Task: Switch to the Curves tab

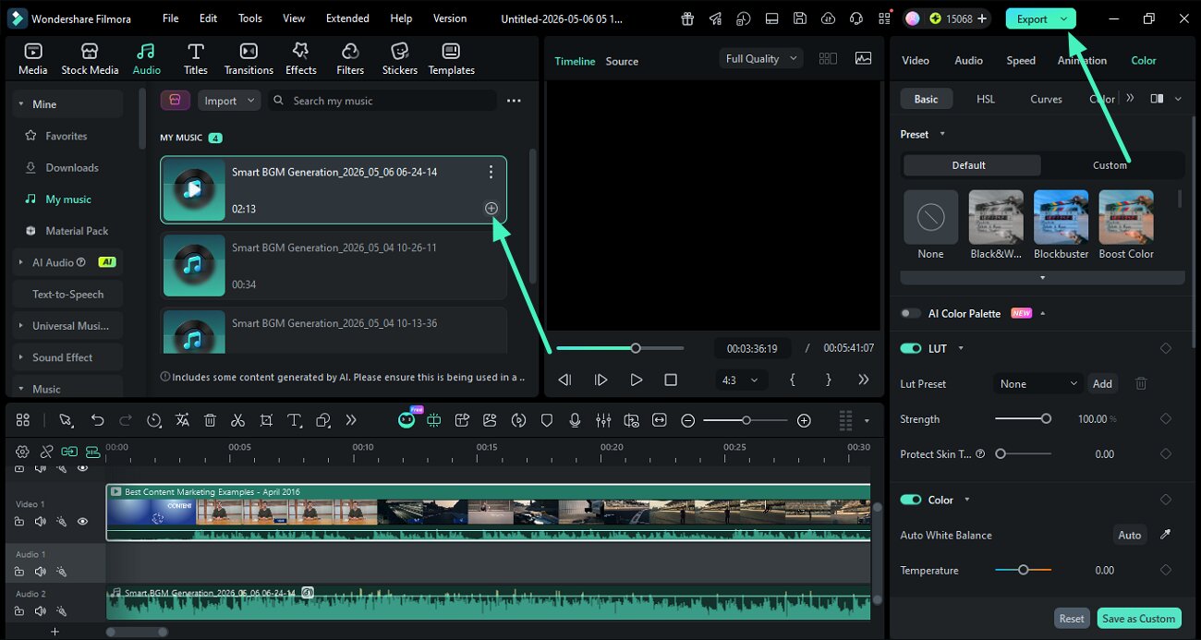Action: (x=1046, y=99)
